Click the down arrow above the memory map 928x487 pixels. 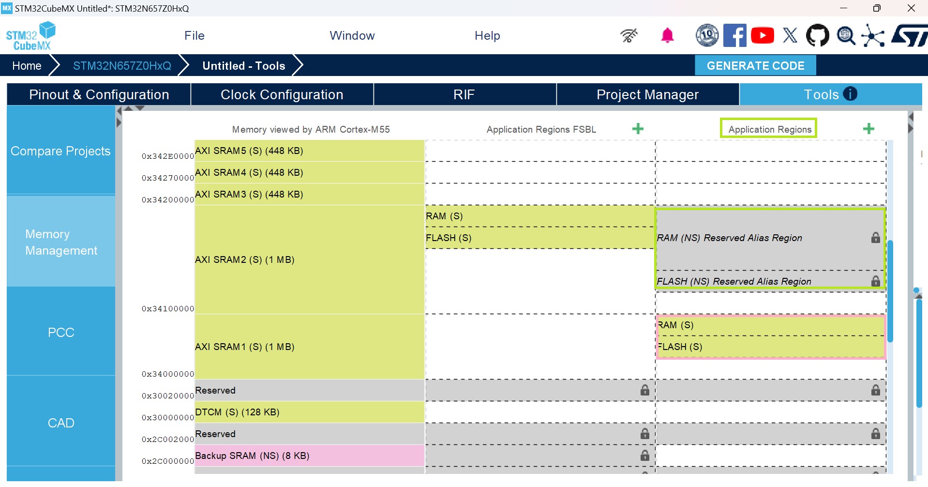[x=140, y=108]
